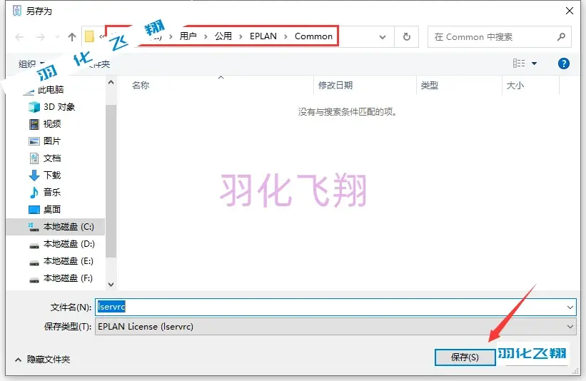
Task: Sort files by 修改日期 column
Action: (335, 85)
